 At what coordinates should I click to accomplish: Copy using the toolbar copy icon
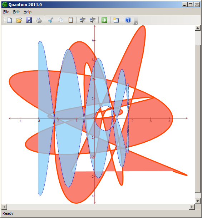tap(61, 20)
